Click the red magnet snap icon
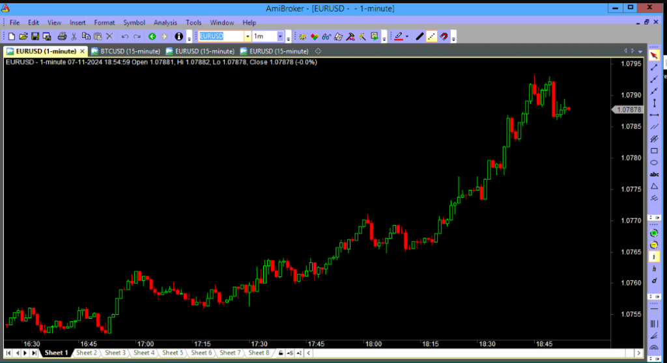Viewport: 667px width, 363px height. [444, 36]
